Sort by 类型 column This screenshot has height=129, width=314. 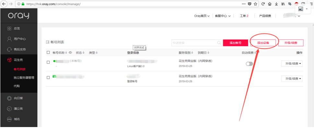[x=93, y=53]
